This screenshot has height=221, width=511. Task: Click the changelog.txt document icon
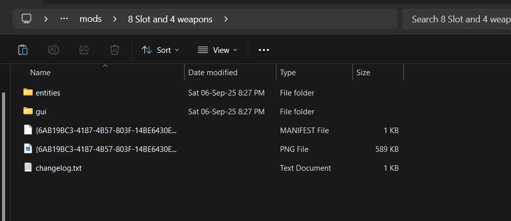pos(29,168)
